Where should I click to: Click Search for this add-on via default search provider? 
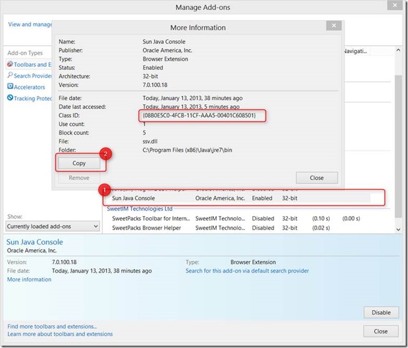coord(247,271)
